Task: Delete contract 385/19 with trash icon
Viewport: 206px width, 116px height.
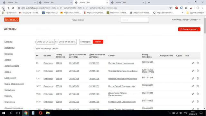Action: [198, 86]
